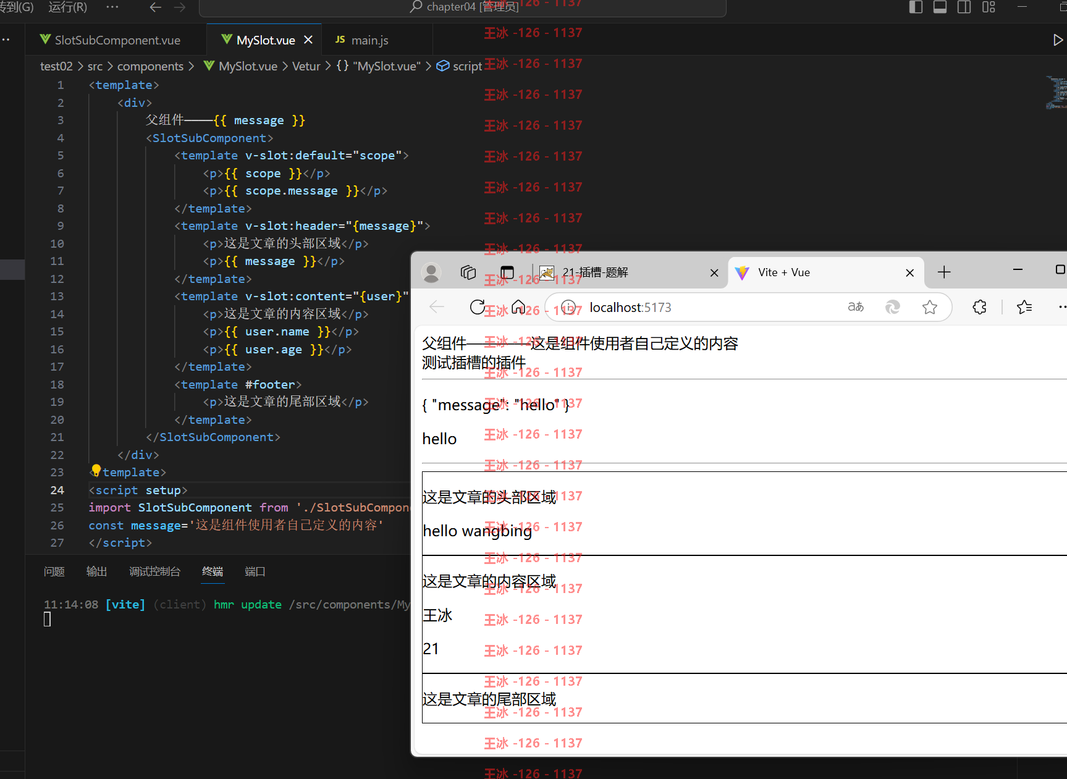
Task: Switch to the 终端 panel tab
Action: pos(213,571)
